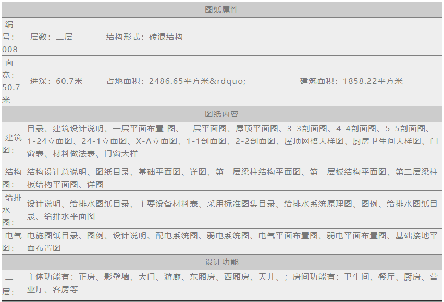Select the 结构图 row label

click(x=14, y=178)
